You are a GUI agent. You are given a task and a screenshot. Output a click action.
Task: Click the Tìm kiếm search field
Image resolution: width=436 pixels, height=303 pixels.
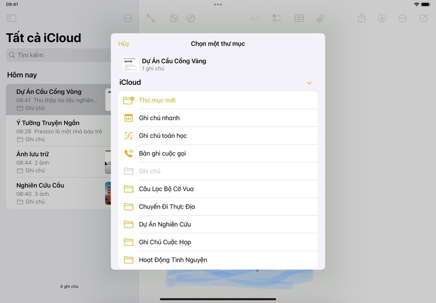pos(59,55)
